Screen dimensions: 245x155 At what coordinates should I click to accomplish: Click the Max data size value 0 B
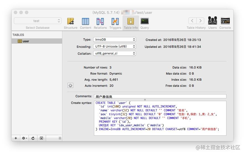pyautogui.click(x=192, y=73)
